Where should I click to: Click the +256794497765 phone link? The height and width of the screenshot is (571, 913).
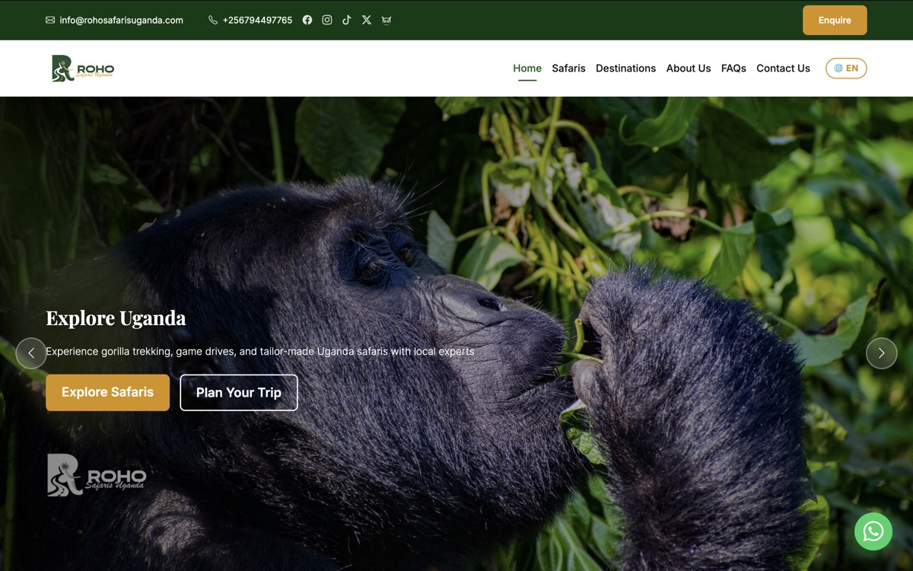coord(257,20)
